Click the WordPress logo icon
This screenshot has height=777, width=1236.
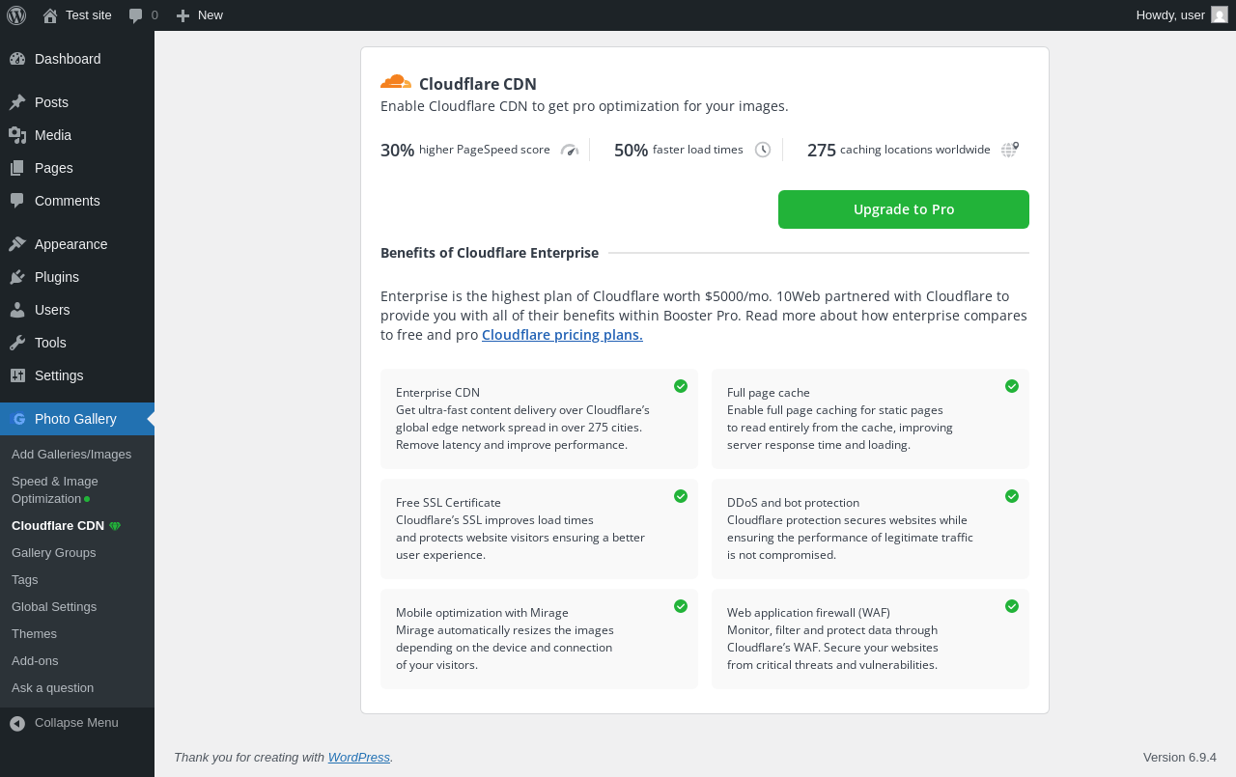point(16,15)
